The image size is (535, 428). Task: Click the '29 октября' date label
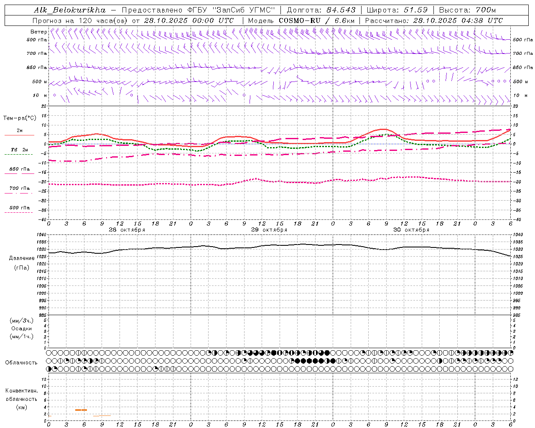269,230
